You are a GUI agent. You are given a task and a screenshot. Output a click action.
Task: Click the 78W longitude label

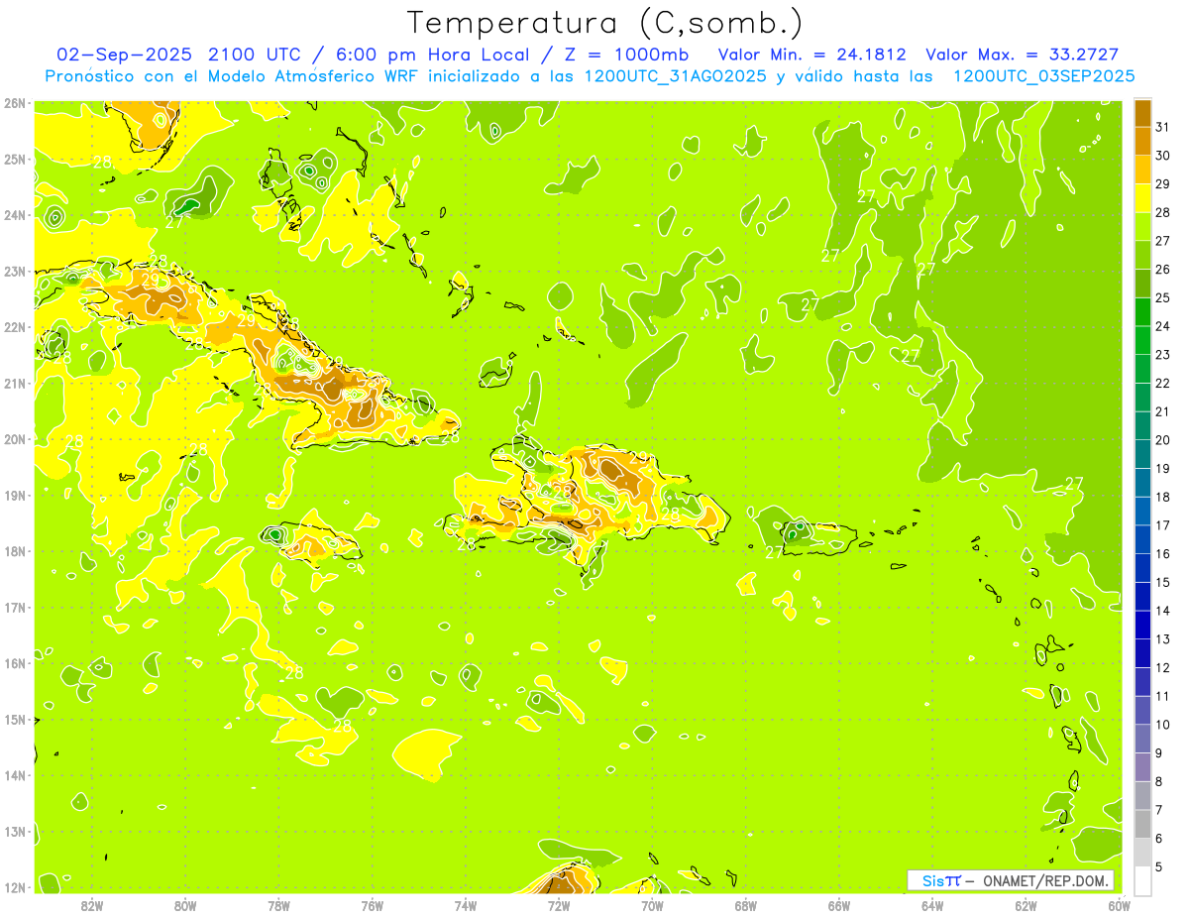click(278, 905)
